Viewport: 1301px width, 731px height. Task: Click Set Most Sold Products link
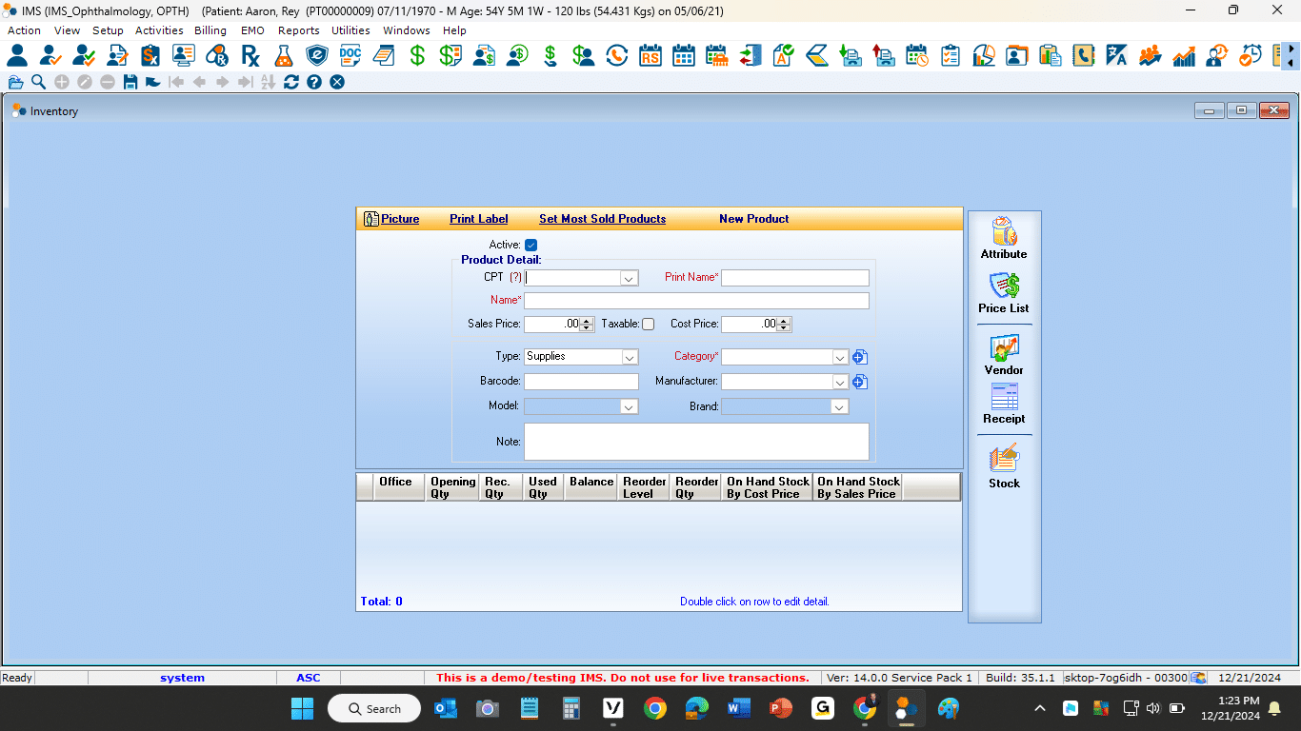602,219
